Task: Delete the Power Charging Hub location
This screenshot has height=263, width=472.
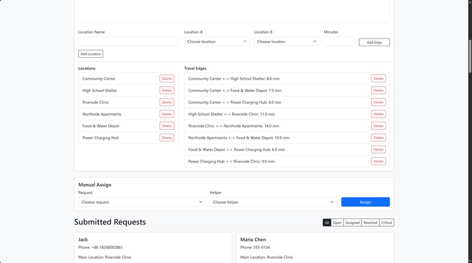Action: pyautogui.click(x=167, y=138)
